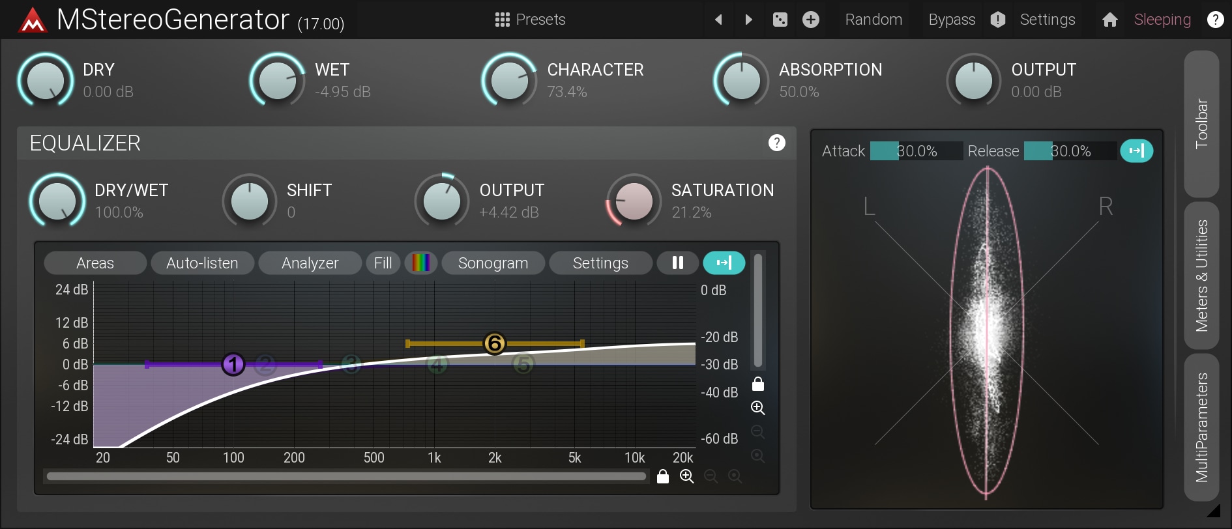Expand the Toolbar side panel
The height and width of the screenshot is (529, 1232).
coord(1201,124)
